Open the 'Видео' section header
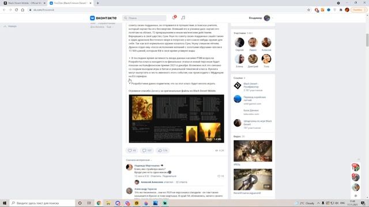The image size is (369, 207). [x=239, y=136]
